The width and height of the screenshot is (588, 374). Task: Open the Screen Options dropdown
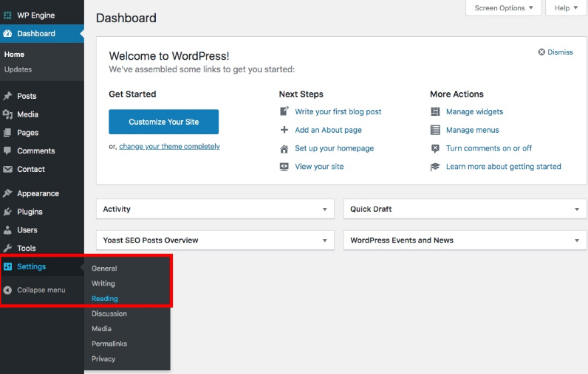click(x=504, y=8)
